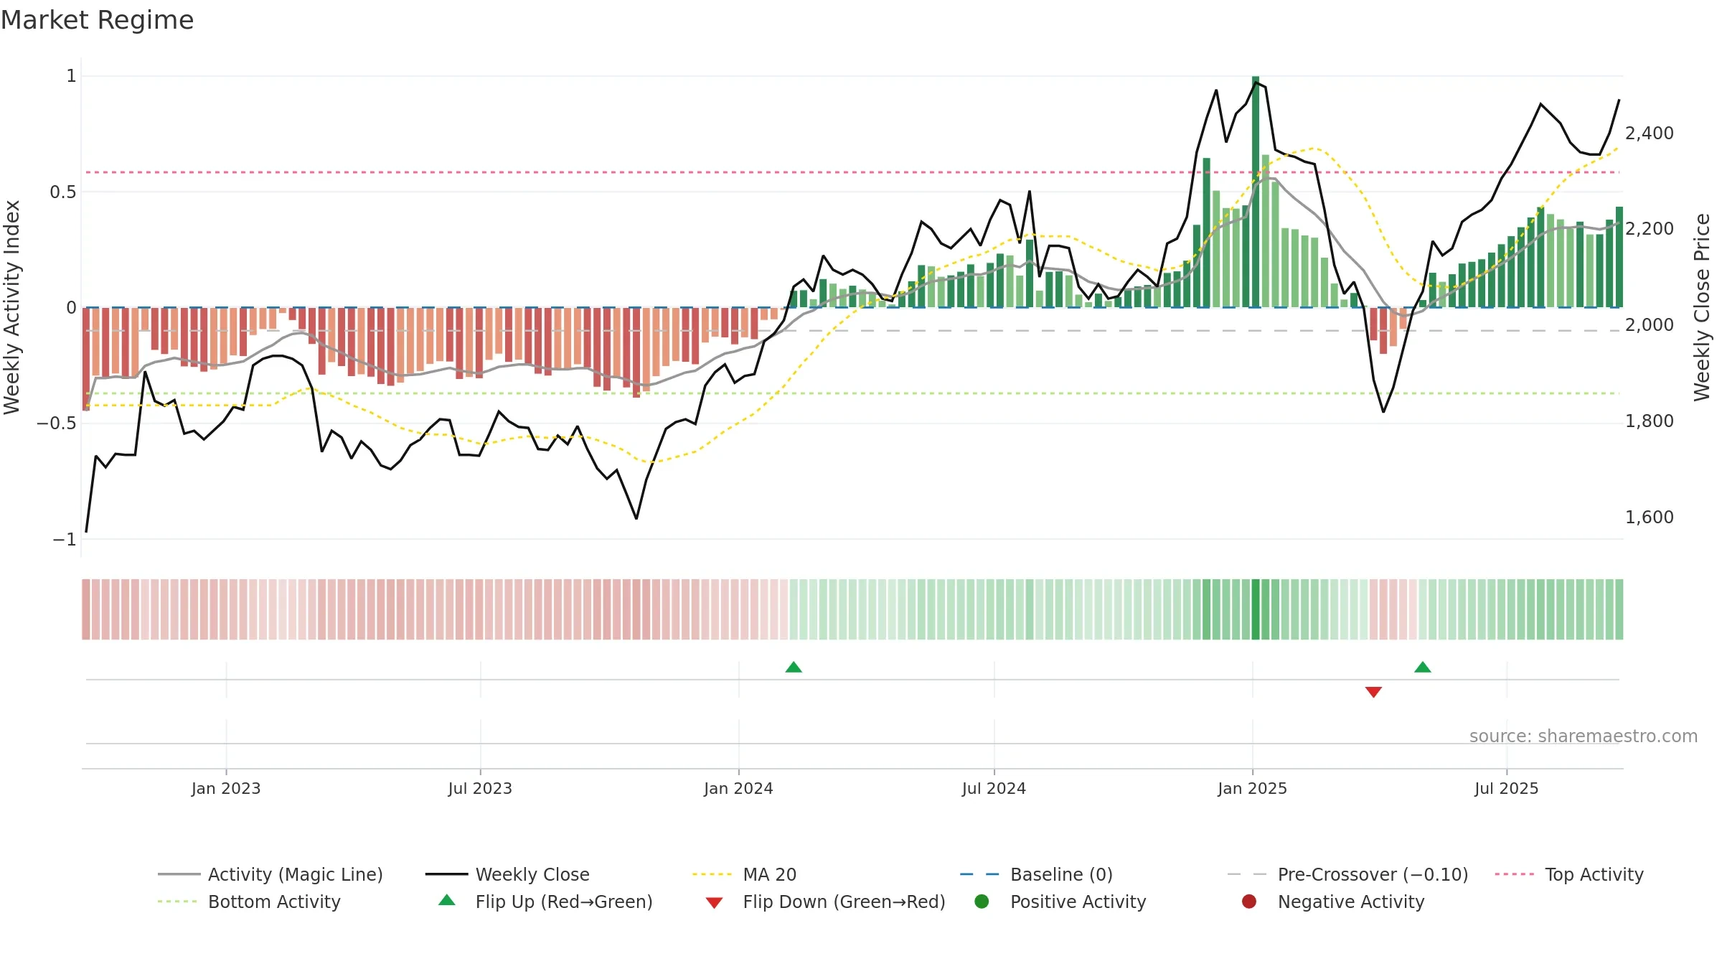Click the Jan 2023 axis label

(x=226, y=789)
